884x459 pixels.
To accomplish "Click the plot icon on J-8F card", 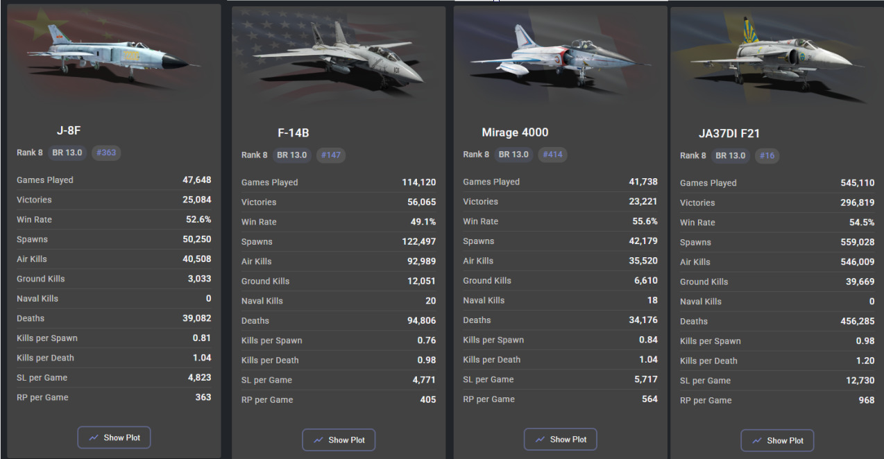I will 94,438.
